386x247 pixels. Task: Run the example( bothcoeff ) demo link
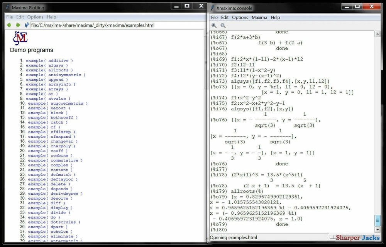click(52, 117)
